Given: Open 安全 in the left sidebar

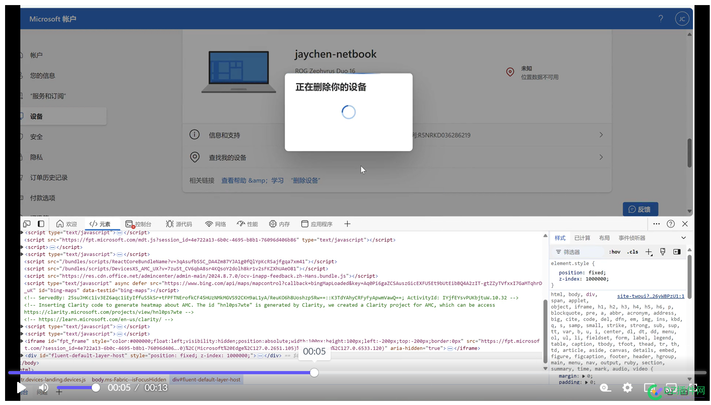Looking at the screenshot, I should tap(36, 137).
